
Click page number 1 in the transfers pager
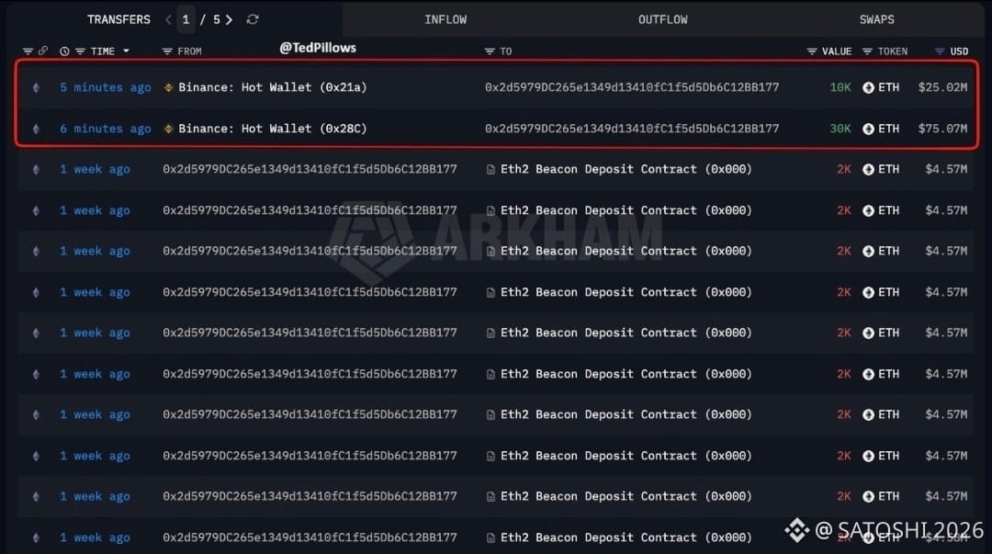click(x=186, y=19)
